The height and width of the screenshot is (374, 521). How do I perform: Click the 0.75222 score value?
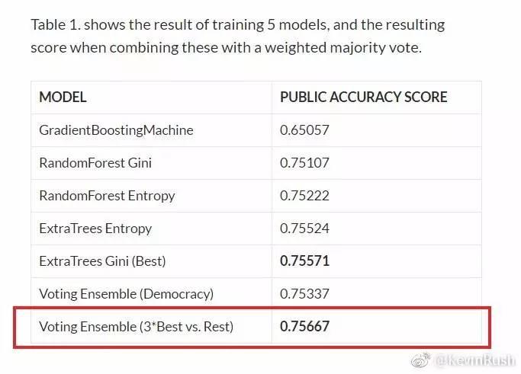tap(304, 196)
